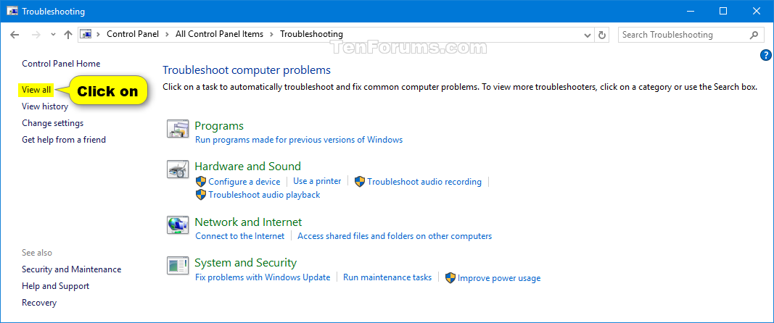Viewport: 774px width, 323px height.
Task: Open Access shared files and folders troubleshooter
Action: coord(395,235)
